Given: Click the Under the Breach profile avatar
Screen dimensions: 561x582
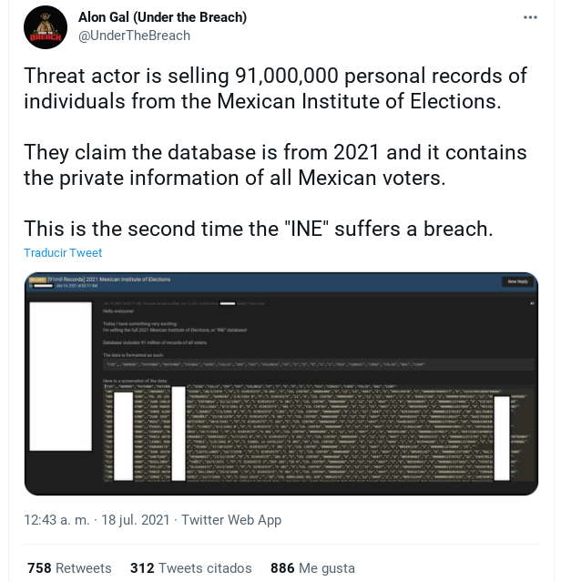Looking at the screenshot, I should click(x=47, y=26).
